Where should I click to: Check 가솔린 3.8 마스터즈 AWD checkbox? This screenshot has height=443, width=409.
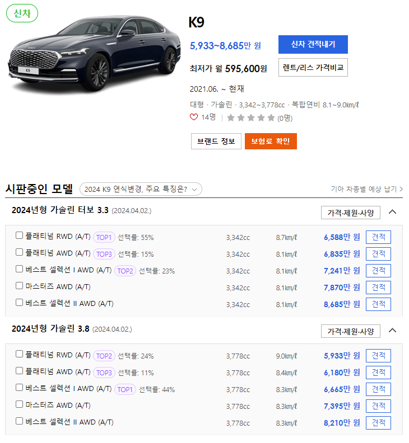pyautogui.click(x=19, y=404)
